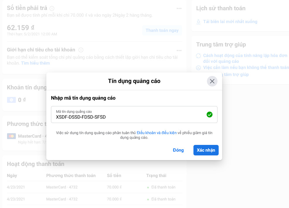This screenshot has width=289, height=208.
Task: Click info icon beside Số tiền phải trả
Action: (x=52, y=8)
